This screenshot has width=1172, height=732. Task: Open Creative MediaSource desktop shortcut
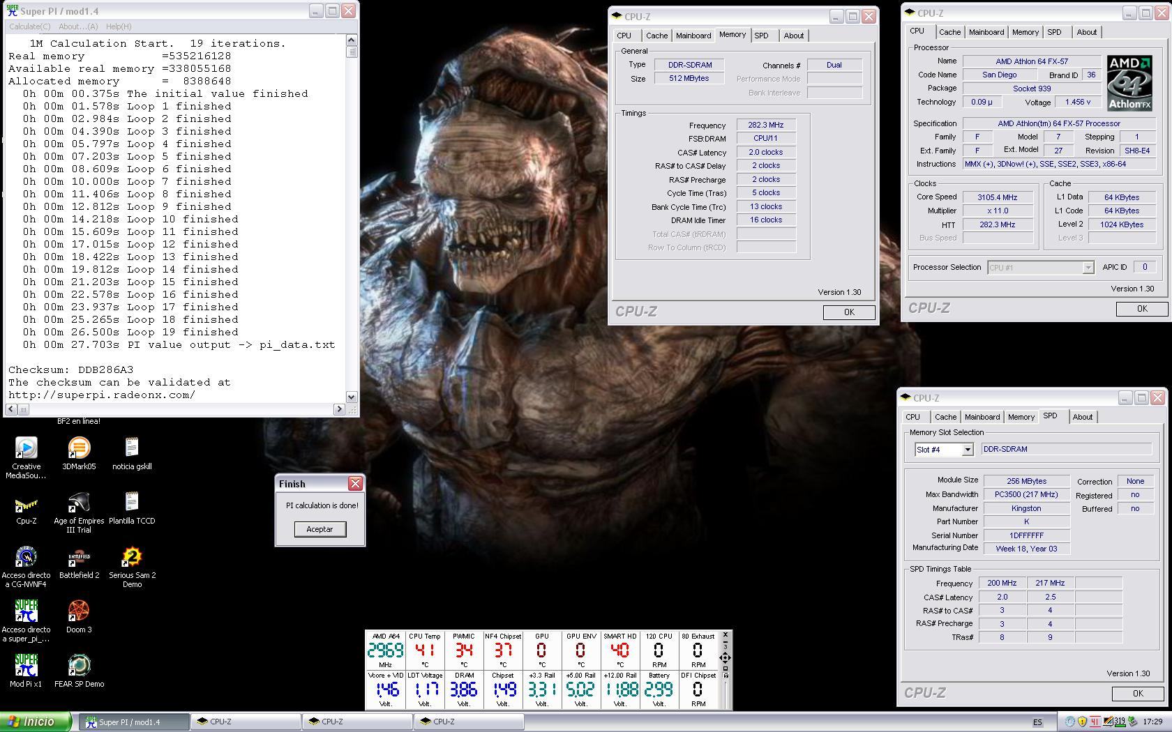(26, 448)
